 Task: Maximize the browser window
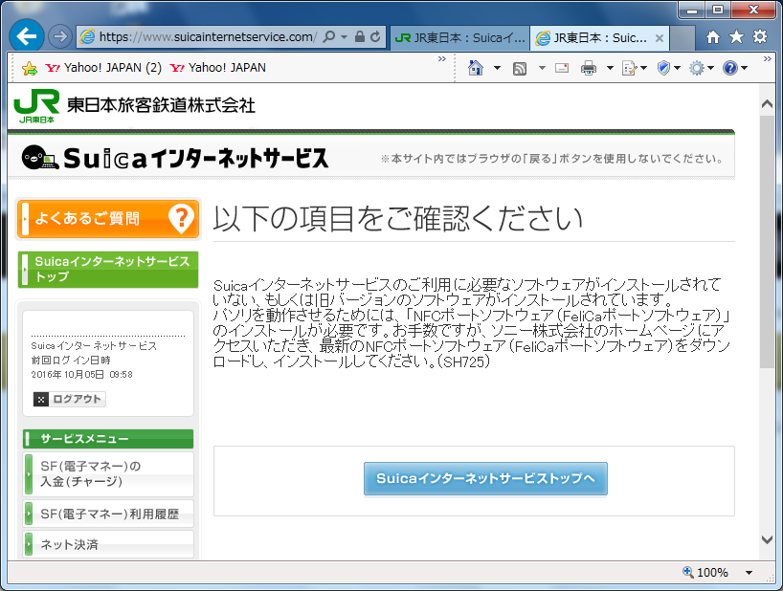[718, 10]
